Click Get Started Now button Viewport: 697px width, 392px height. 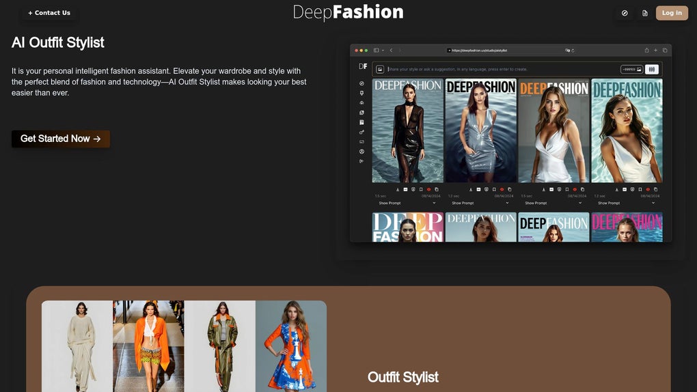(x=60, y=139)
